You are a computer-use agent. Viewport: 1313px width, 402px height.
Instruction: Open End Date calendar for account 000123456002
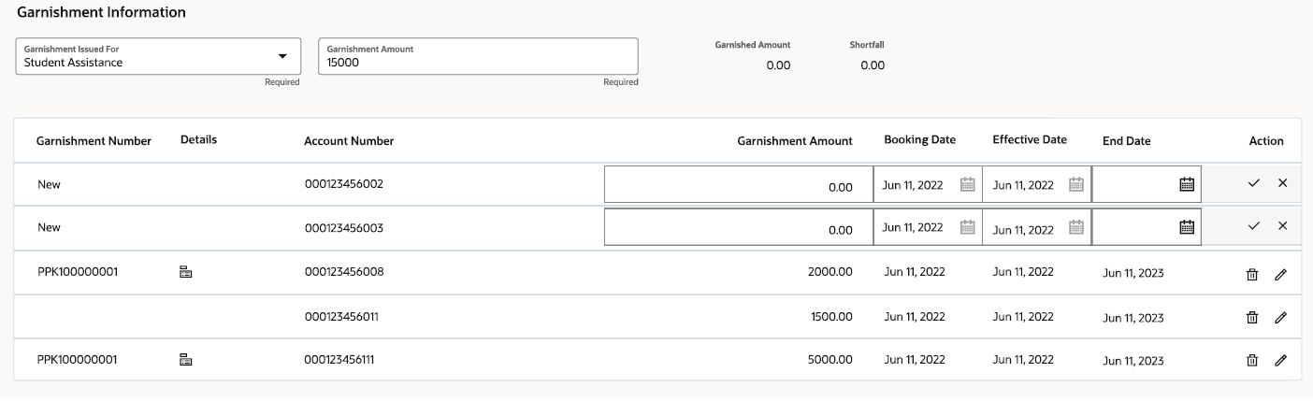[x=1187, y=184]
